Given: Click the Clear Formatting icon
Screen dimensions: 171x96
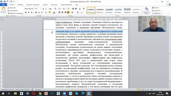Looking at the screenshot, I should tap(55, 9).
